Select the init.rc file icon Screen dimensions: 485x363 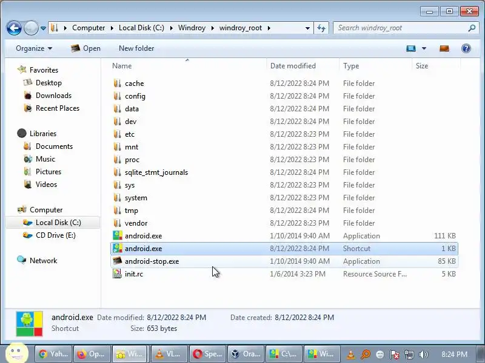117,274
